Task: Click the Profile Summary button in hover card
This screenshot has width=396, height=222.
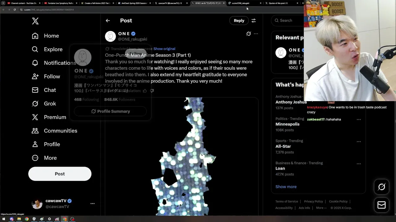Action: (110, 111)
